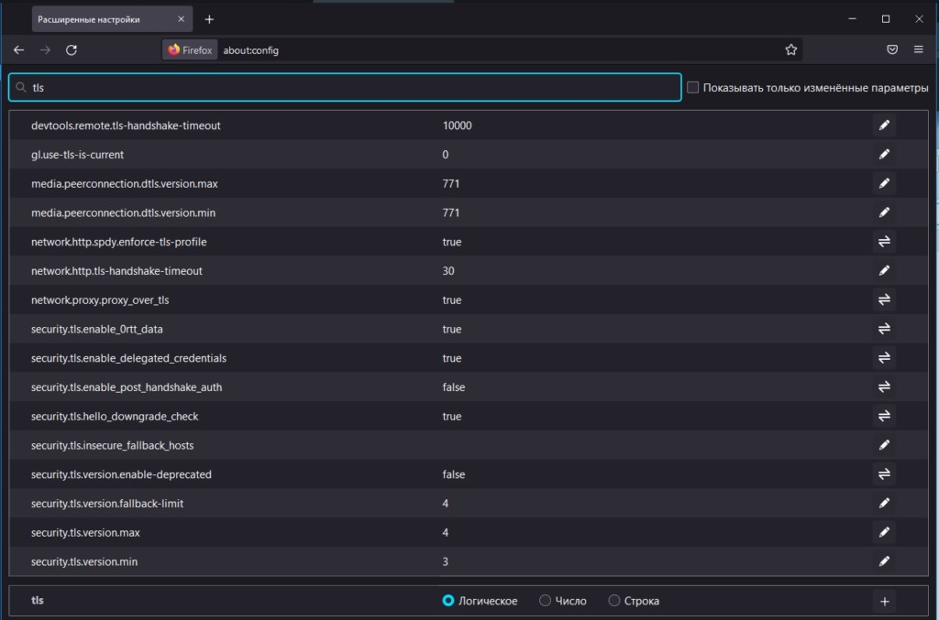
Task: Click the Firefox identity badge in address bar
Action: tap(190, 50)
